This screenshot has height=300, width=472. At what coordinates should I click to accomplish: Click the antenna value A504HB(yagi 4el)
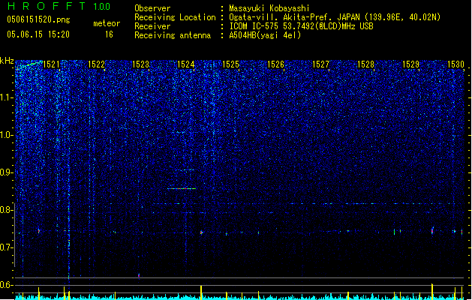point(265,35)
